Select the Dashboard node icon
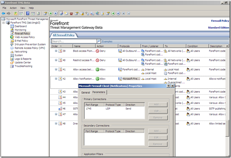Screen dimensions: 231x158 tap(12, 27)
